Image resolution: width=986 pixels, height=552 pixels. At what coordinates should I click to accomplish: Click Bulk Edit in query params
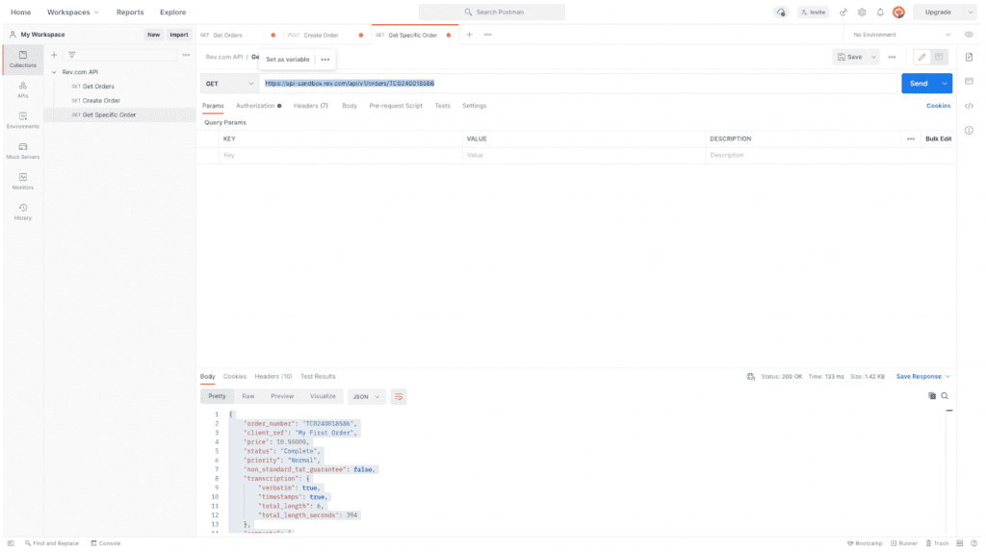point(938,139)
